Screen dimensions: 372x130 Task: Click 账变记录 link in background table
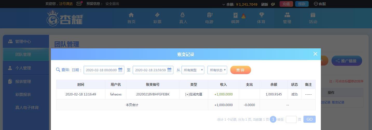tap(338, 102)
